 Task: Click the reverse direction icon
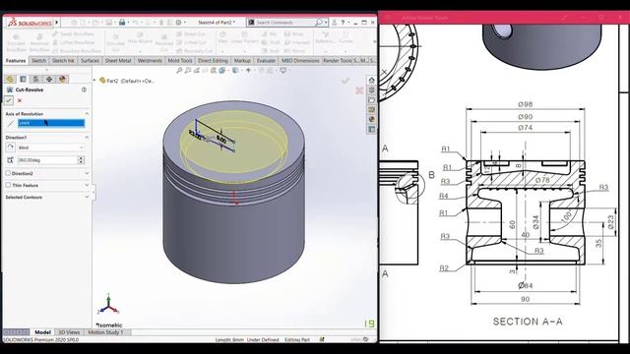11,147
